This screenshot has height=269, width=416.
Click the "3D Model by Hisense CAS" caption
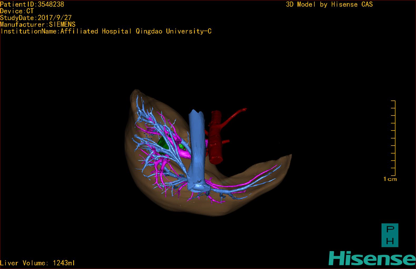[x=329, y=4]
